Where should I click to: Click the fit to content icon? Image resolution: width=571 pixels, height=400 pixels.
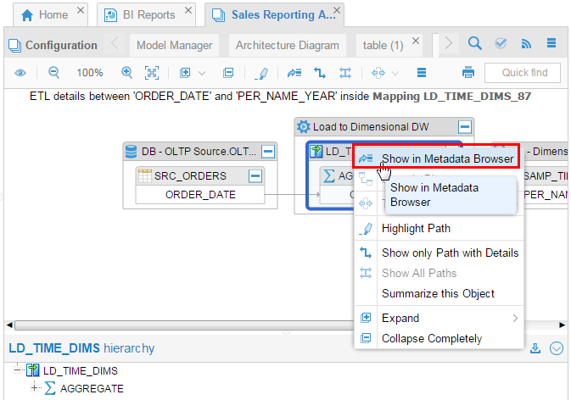152,73
